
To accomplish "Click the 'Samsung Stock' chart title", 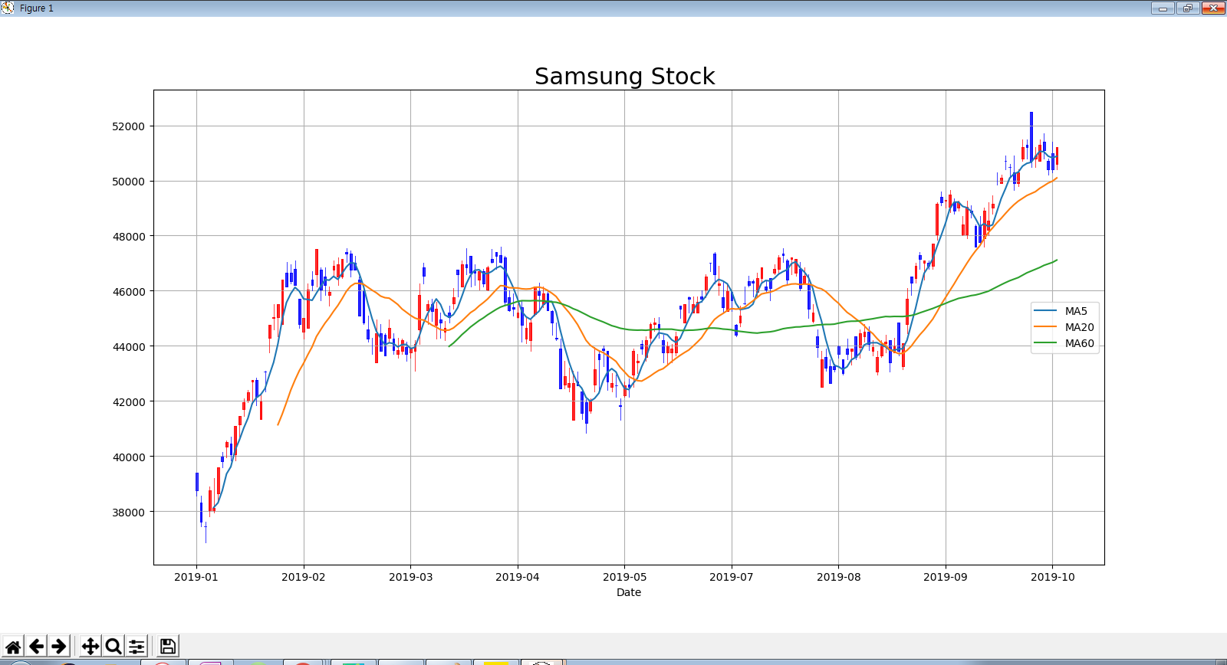I will (x=624, y=77).
